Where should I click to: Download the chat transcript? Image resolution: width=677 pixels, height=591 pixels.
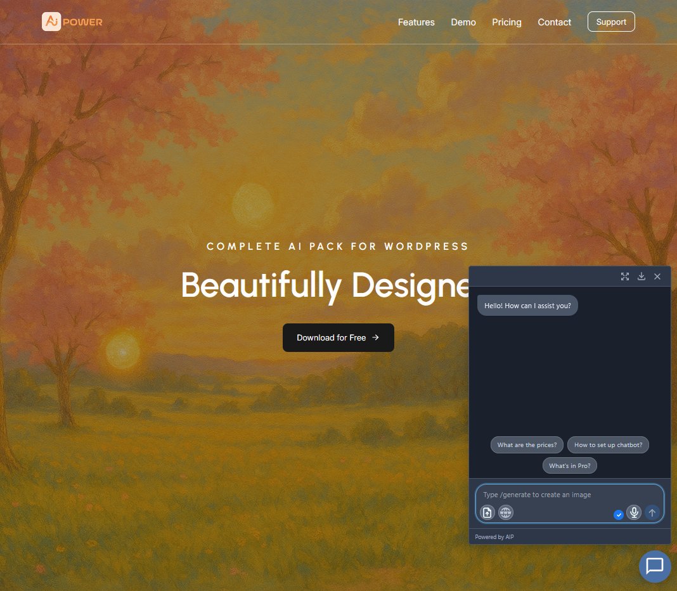click(642, 276)
